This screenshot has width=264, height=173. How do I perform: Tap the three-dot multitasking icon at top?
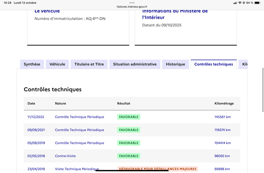[132, 3]
